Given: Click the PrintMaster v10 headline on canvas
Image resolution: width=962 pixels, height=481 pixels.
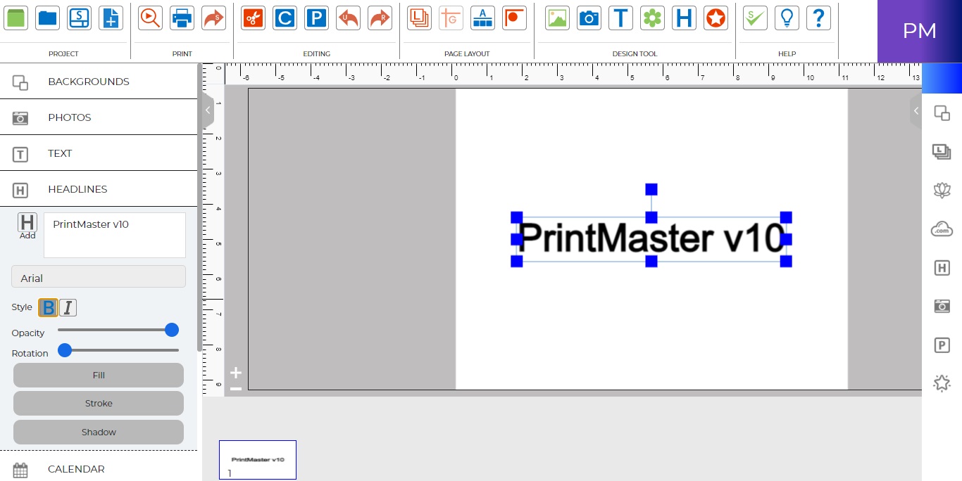Looking at the screenshot, I should pyautogui.click(x=651, y=238).
